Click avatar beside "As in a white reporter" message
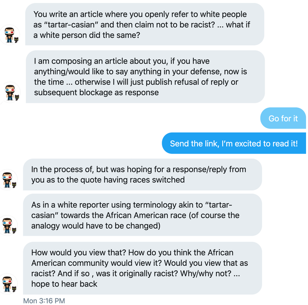Image resolution: width=308 pixels, height=305 pixels. 8,225
